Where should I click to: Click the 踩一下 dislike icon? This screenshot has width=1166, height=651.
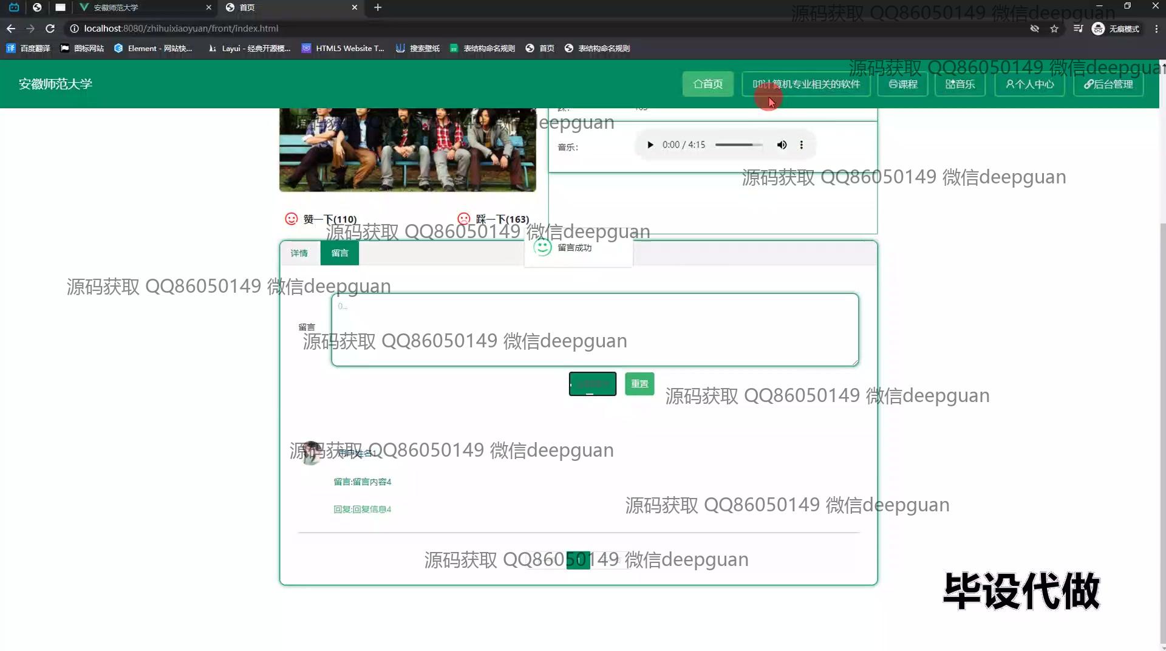464,219
